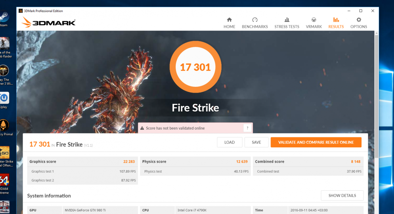Select the RESULTS tab label
Viewport: 394px width, 214px height.
point(336,27)
